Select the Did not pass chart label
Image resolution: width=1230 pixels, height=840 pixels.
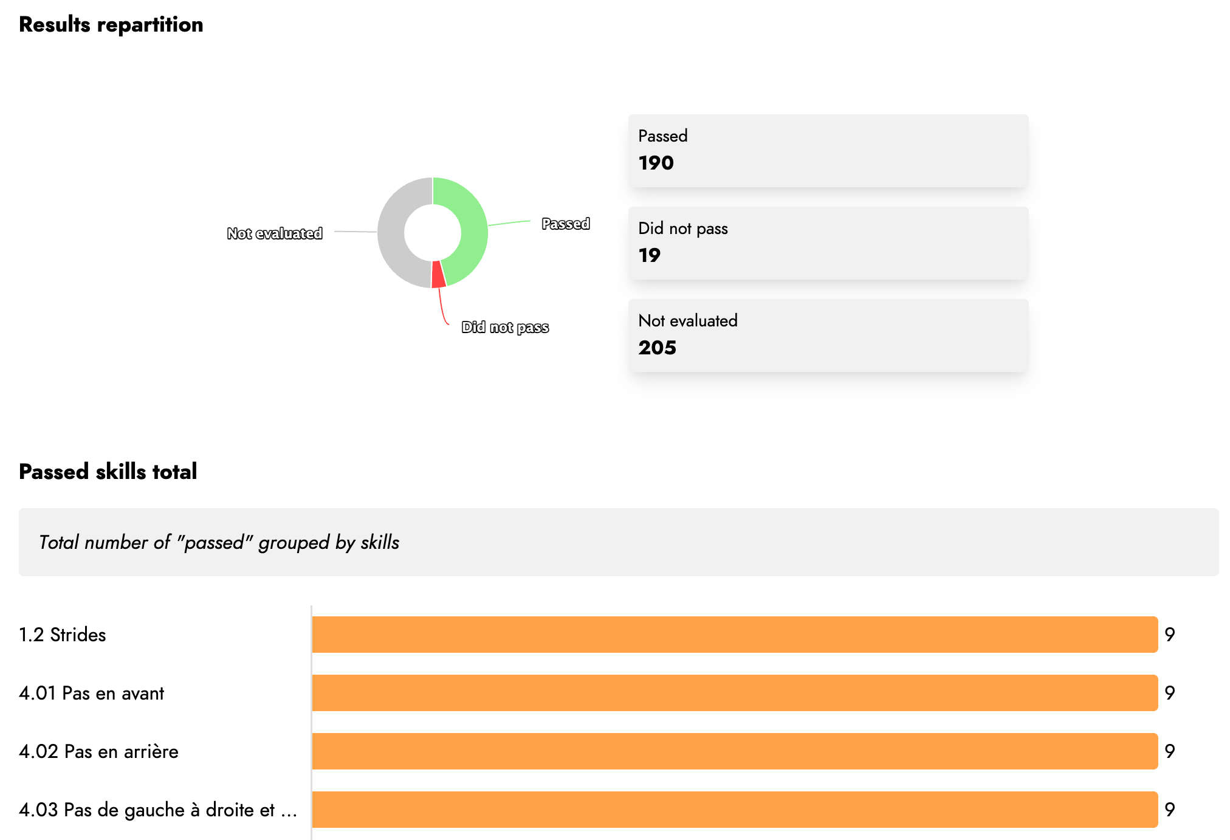505,327
